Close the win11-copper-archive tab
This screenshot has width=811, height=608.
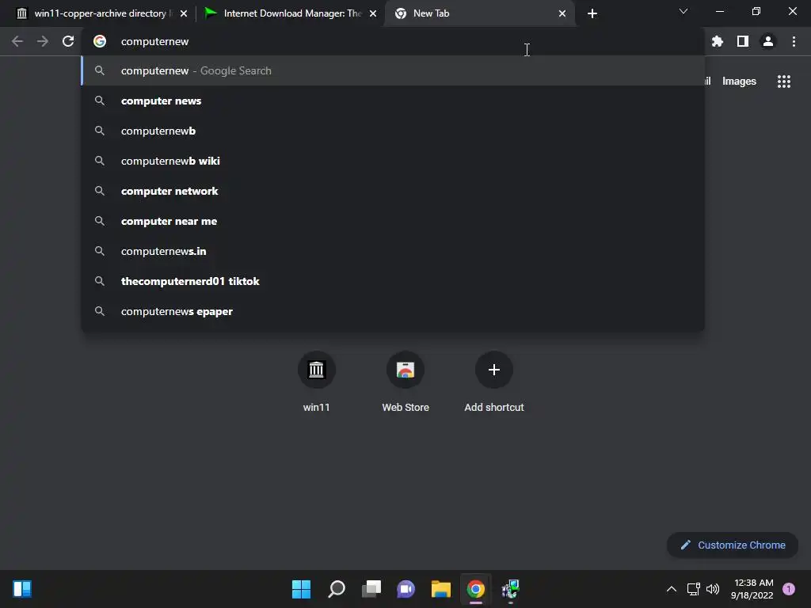184,13
